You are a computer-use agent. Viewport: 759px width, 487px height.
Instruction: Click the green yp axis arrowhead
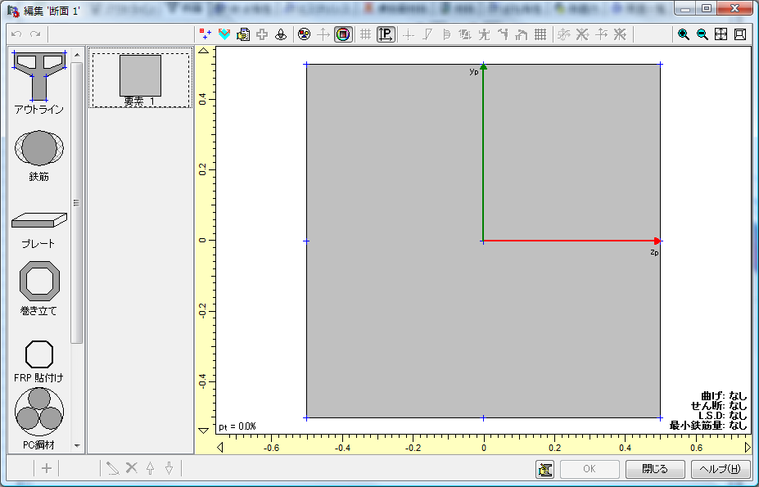[x=483, y=66]
